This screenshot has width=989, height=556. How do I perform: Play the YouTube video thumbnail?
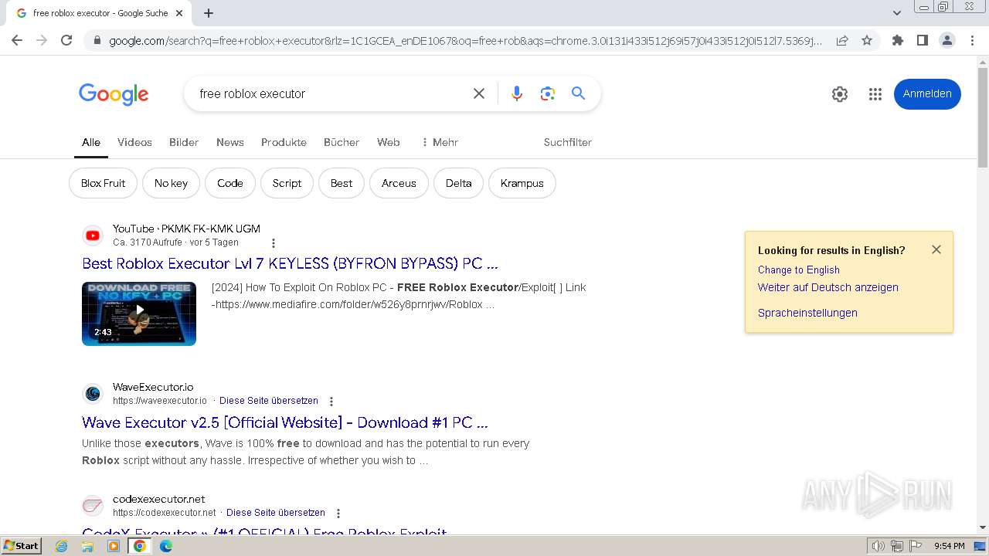(139, 314)
